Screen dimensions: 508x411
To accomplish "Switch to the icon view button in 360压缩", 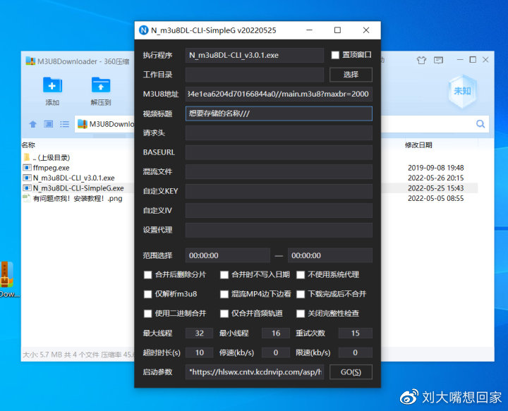I will coord(49,124).
